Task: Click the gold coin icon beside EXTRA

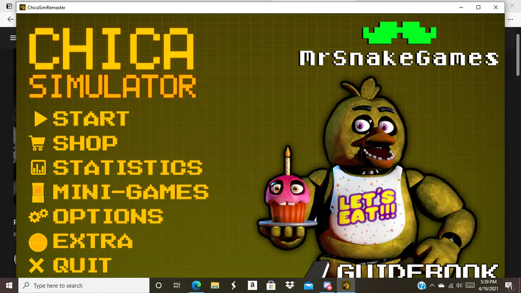Action: (x=38, y=242)
